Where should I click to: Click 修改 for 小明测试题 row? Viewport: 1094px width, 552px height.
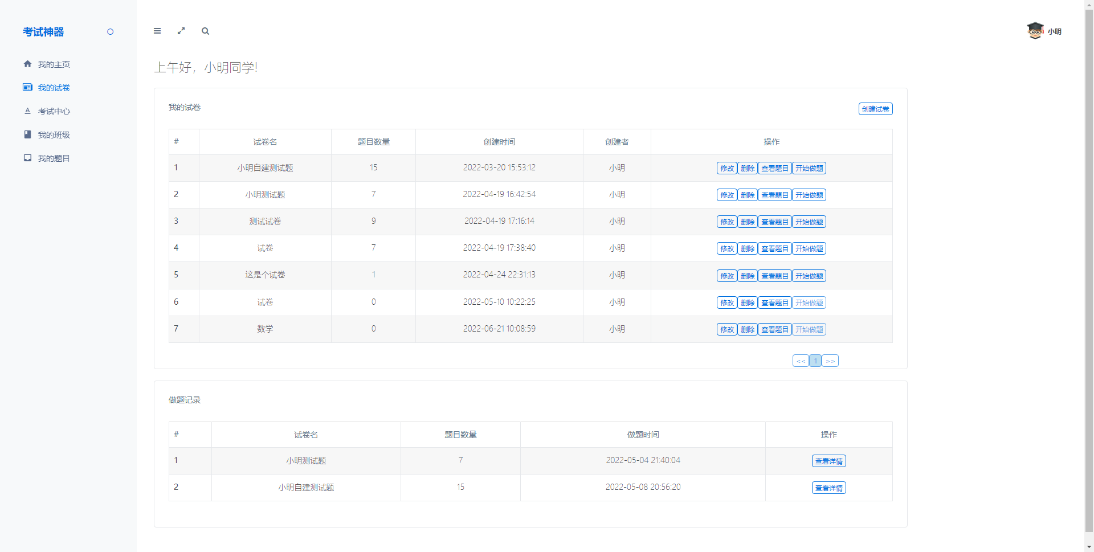click(726, 195)
